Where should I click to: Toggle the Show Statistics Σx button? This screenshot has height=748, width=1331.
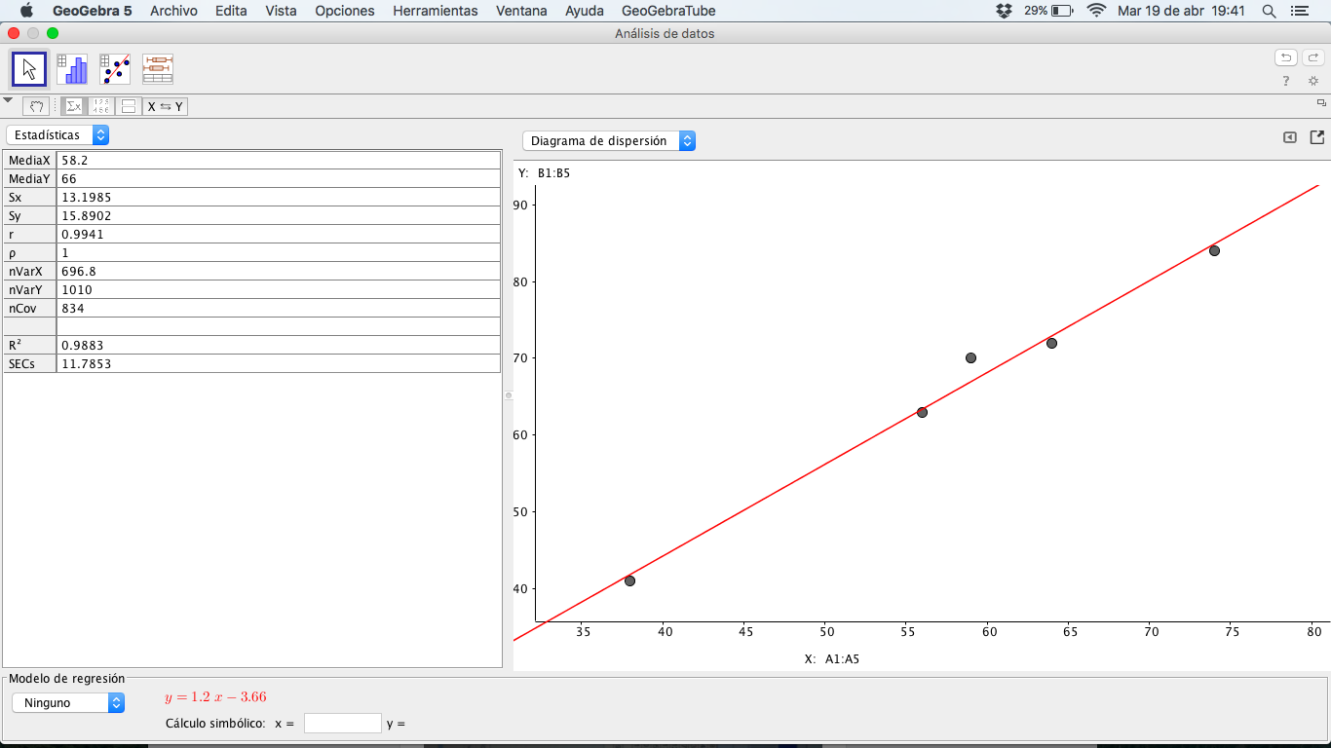click(74, 106)
